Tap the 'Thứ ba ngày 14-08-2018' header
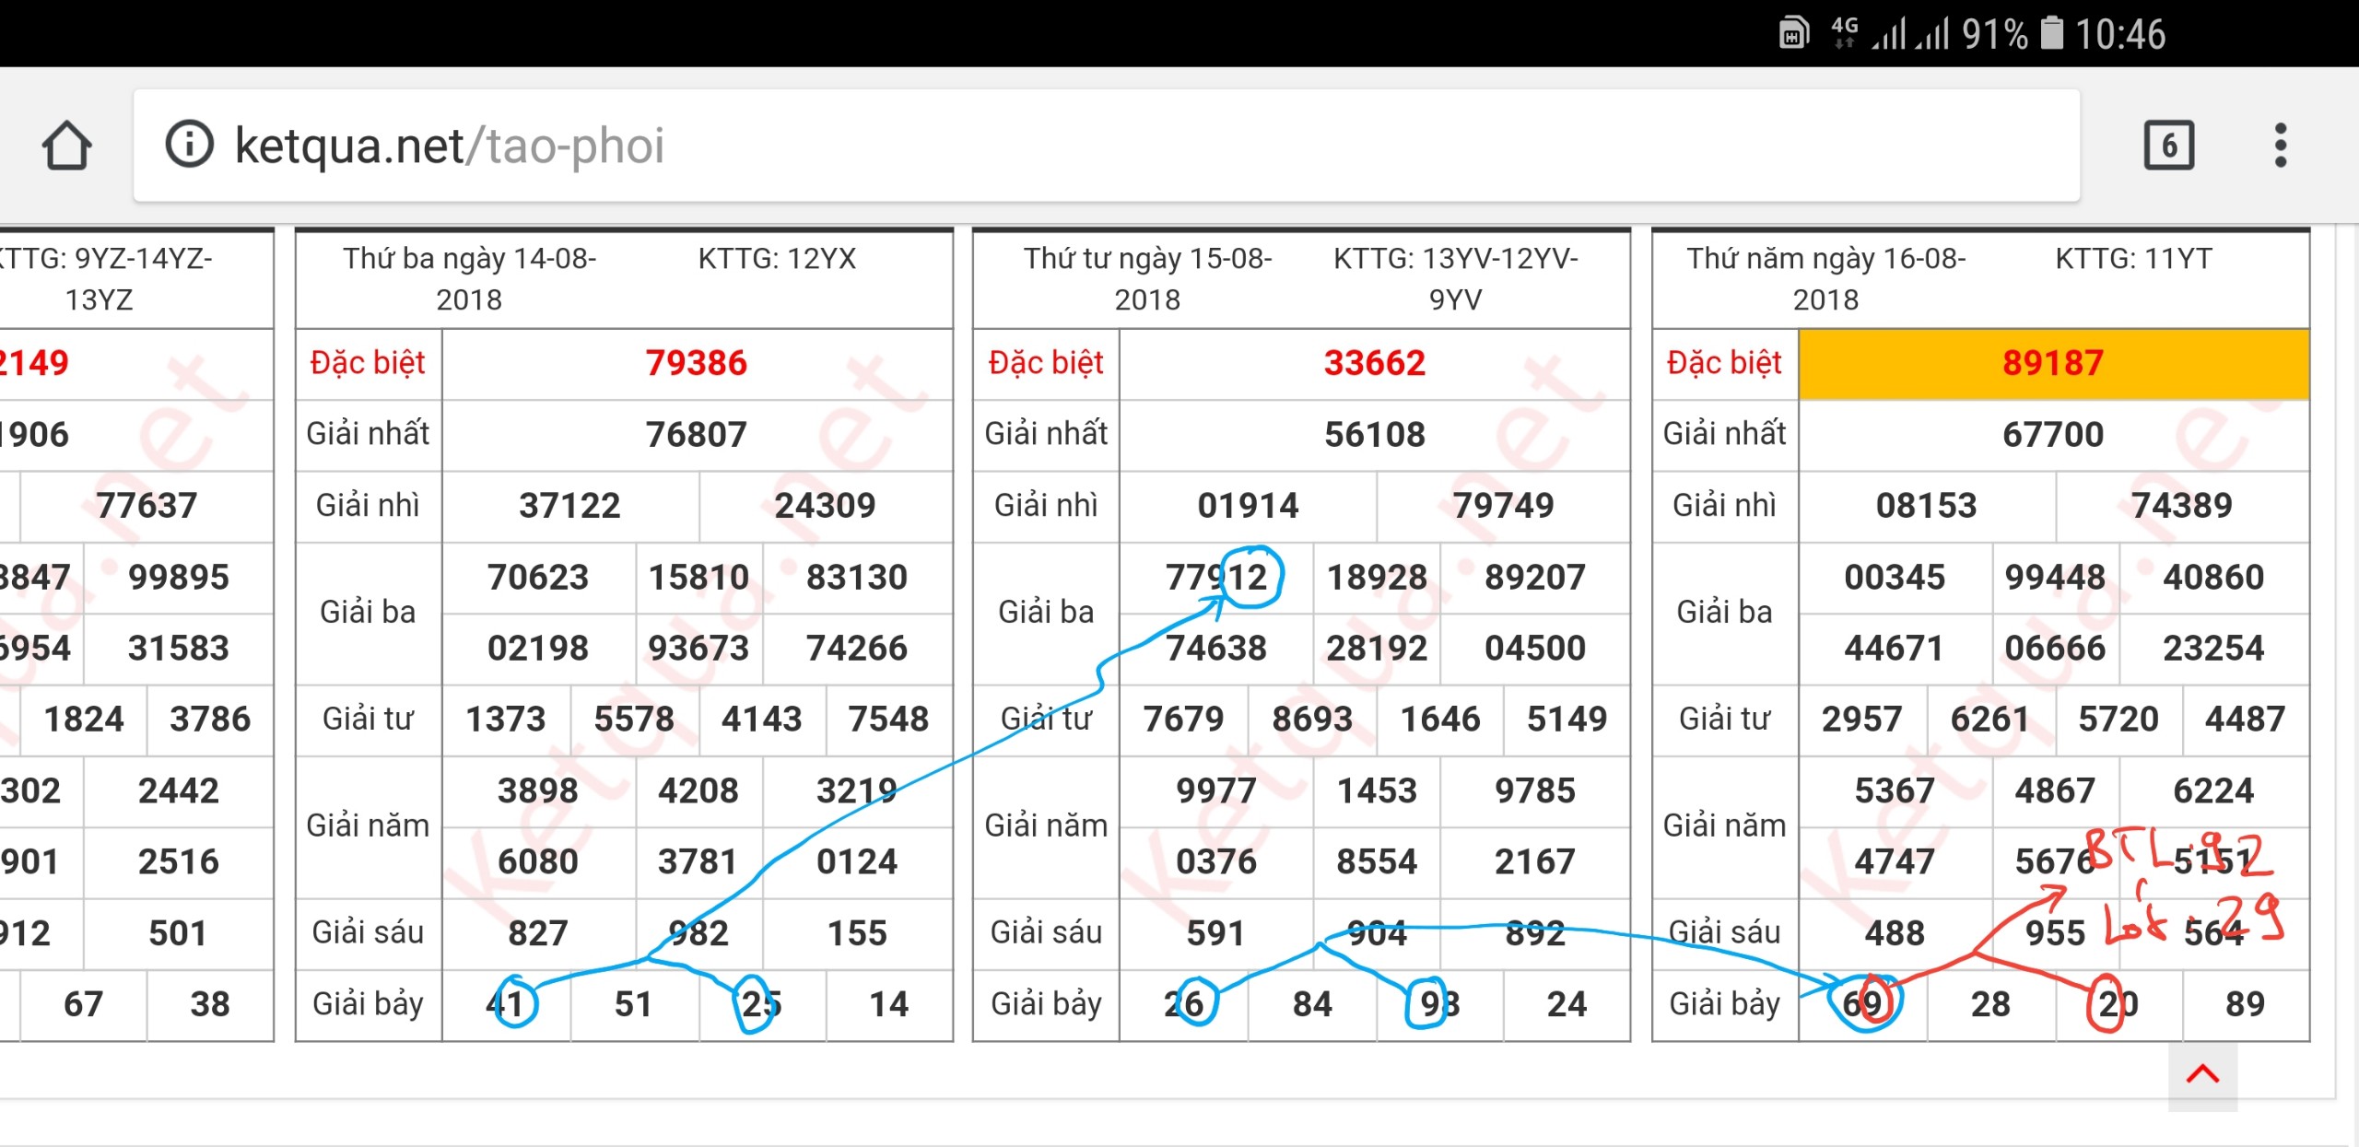Image resolution: width=2359 pixels, height=1147 pixels. coord(469,278)
